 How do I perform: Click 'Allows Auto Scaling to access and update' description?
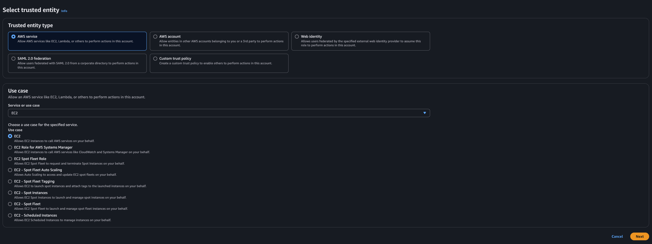click(x=65, y=175)
